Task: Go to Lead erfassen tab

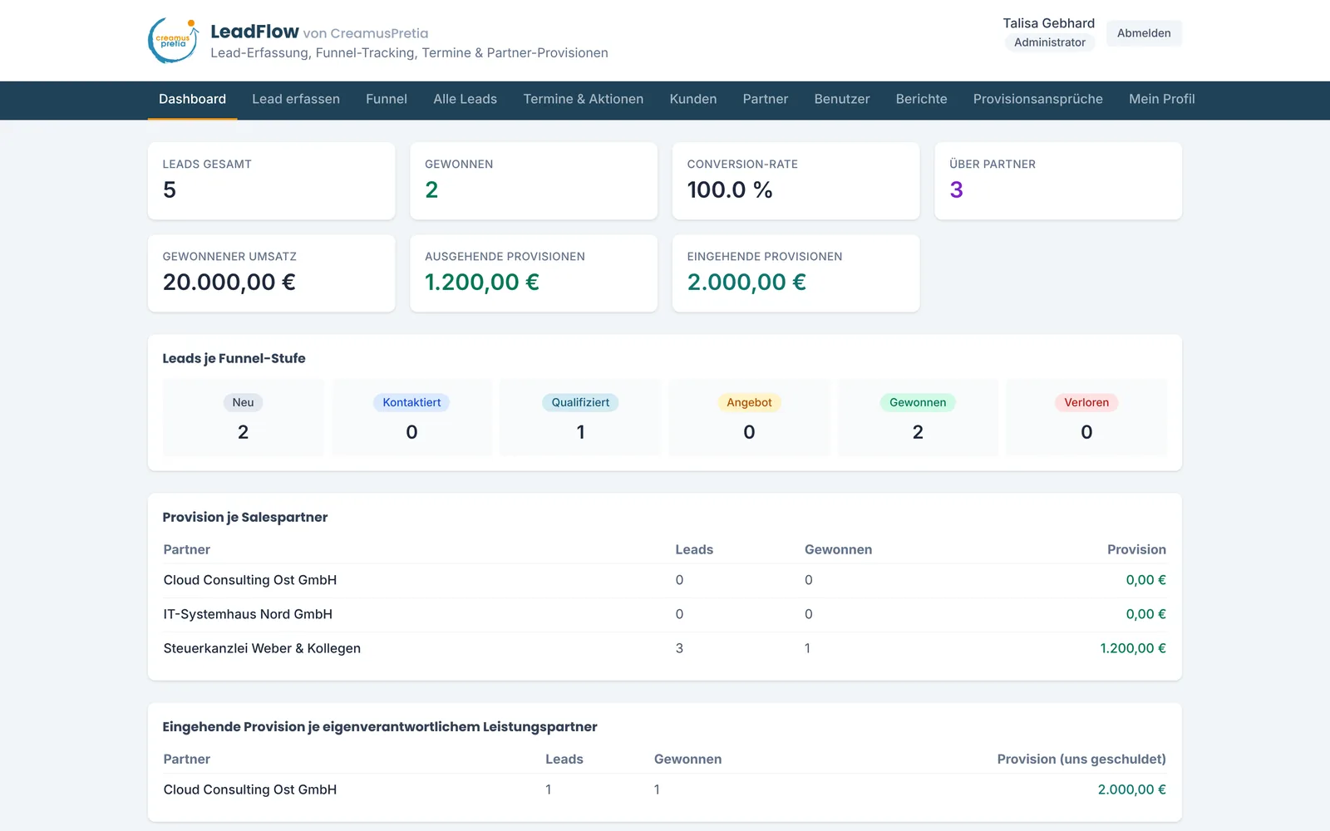Action: pos(296,99)
